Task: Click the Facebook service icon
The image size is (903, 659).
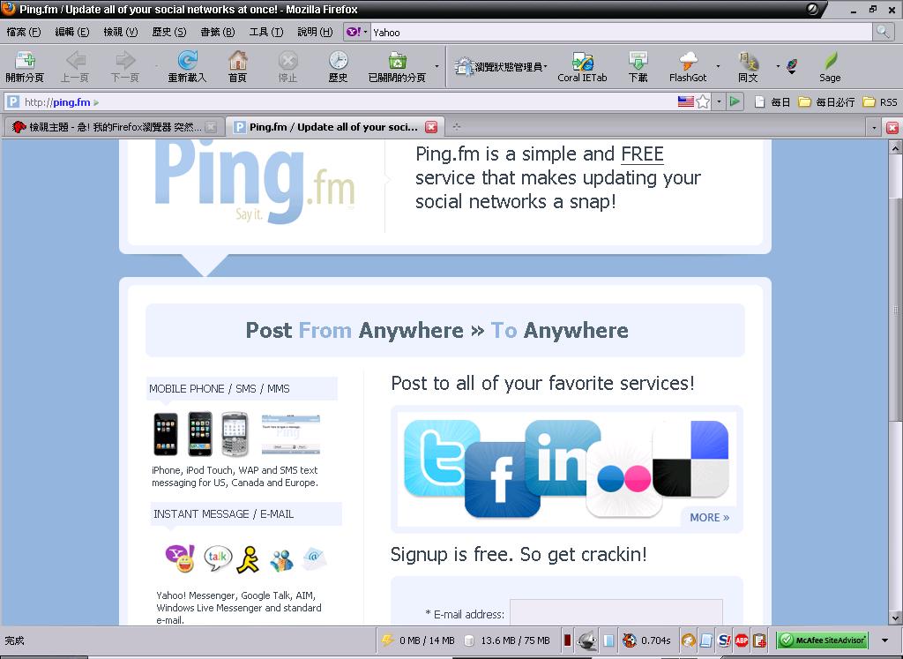Action: coord(501,480)
